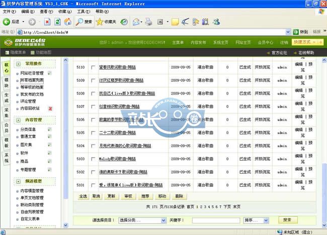Click the Stop loading red X icon
The width and height of the screenshot is (327, 235).
(47, 22)
